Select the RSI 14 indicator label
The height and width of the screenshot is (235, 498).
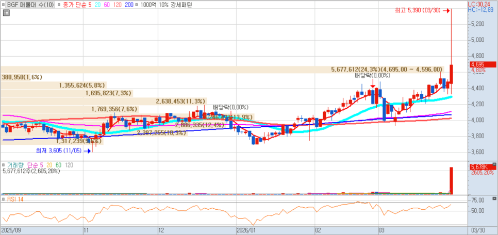[x=14, y=199]
